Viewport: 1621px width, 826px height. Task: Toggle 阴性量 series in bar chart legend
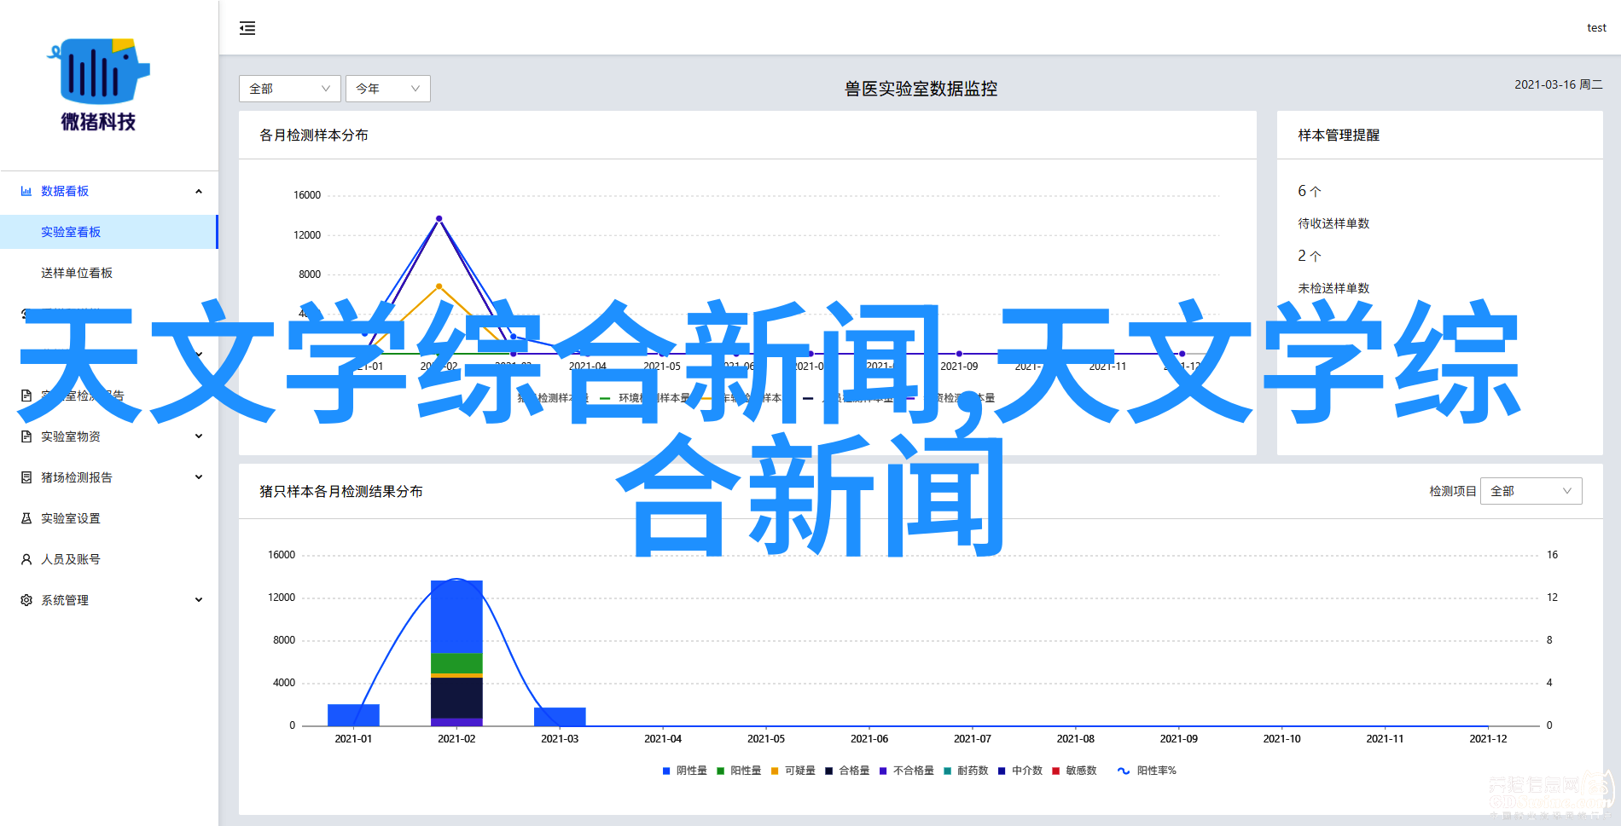coord(684,771)
